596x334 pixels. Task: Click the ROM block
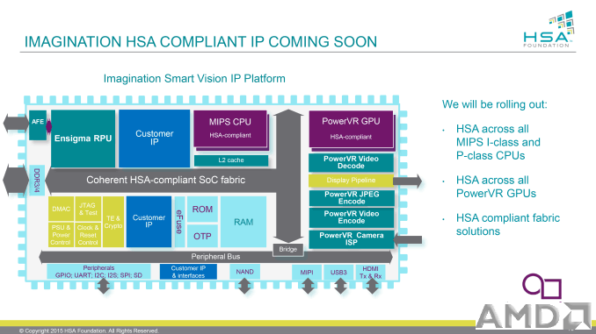[x=202, y=210]
